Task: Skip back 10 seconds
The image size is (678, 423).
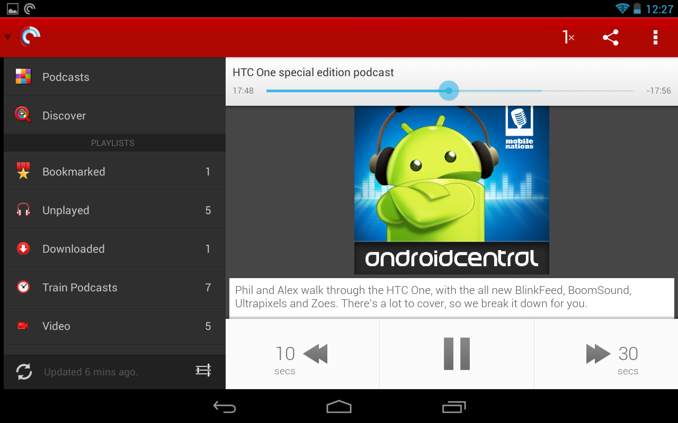Action: [302, 354]
